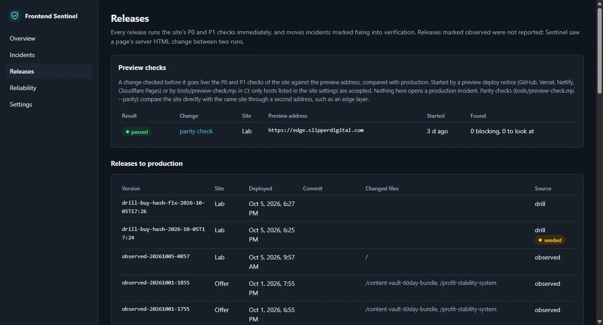Image resolution: width=603 pixels, height=325 pixels.
Task: Click the Version column header
Action: coord(131,189)
